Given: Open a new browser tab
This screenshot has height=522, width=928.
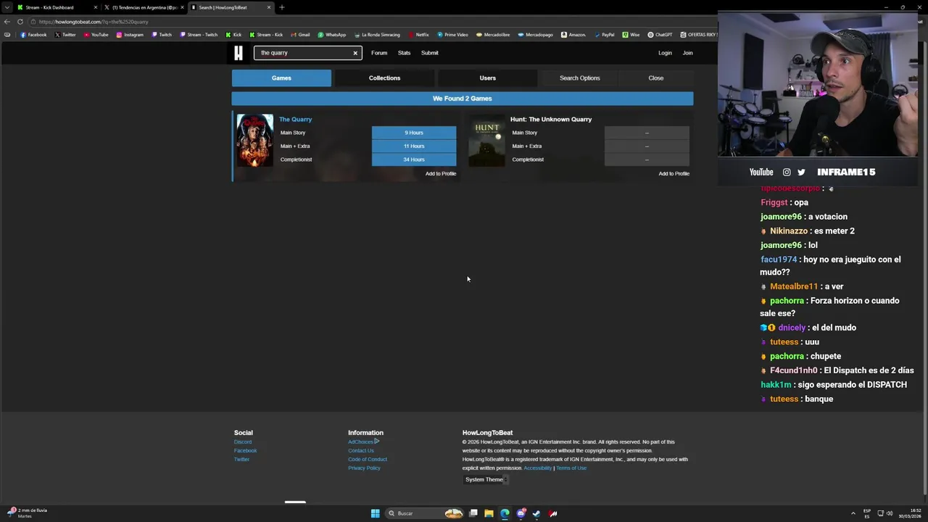Looking at the screenshot, I should tap(281, 7).
